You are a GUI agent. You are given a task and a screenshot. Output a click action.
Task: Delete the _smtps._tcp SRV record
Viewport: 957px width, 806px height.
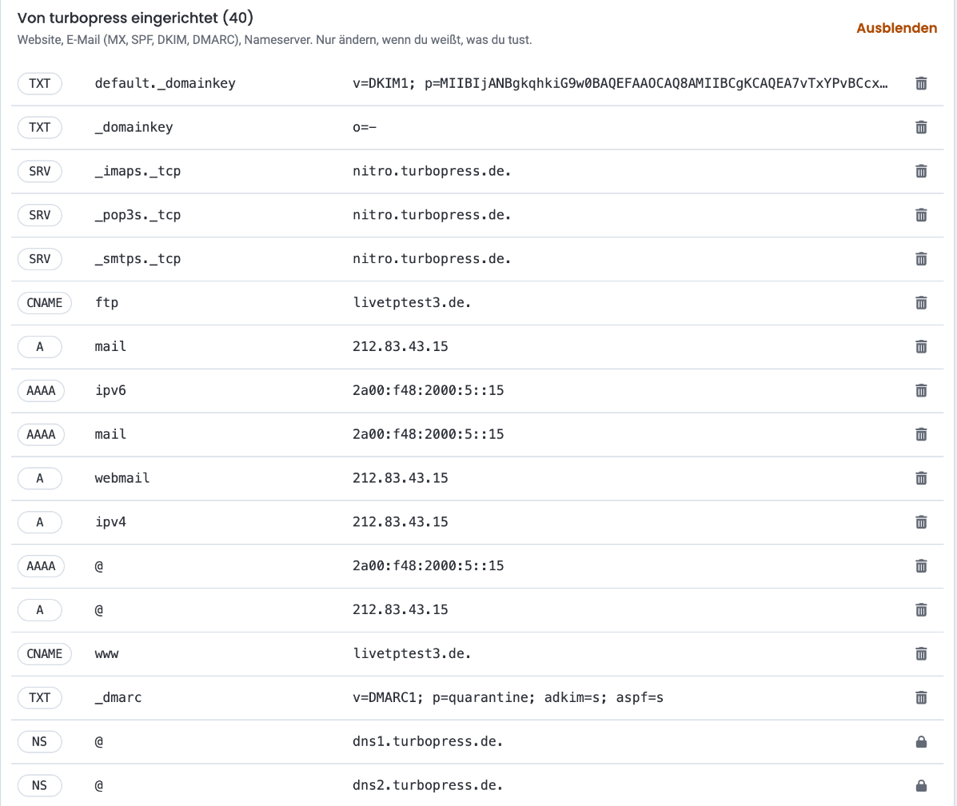921,259
